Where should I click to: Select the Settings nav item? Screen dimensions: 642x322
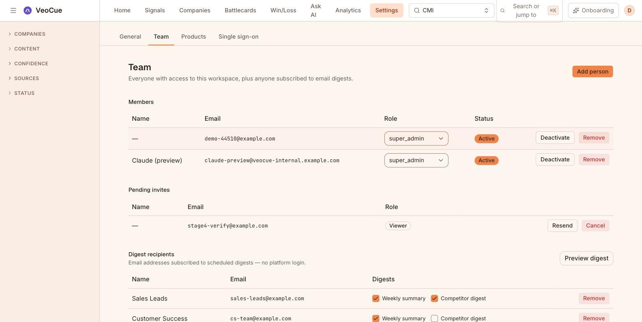[386, 10]
